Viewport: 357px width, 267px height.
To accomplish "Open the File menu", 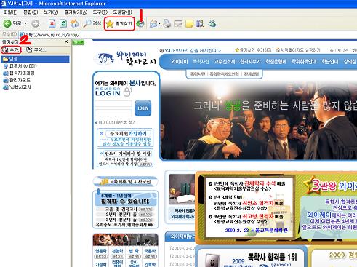I will tap(10, 12).
